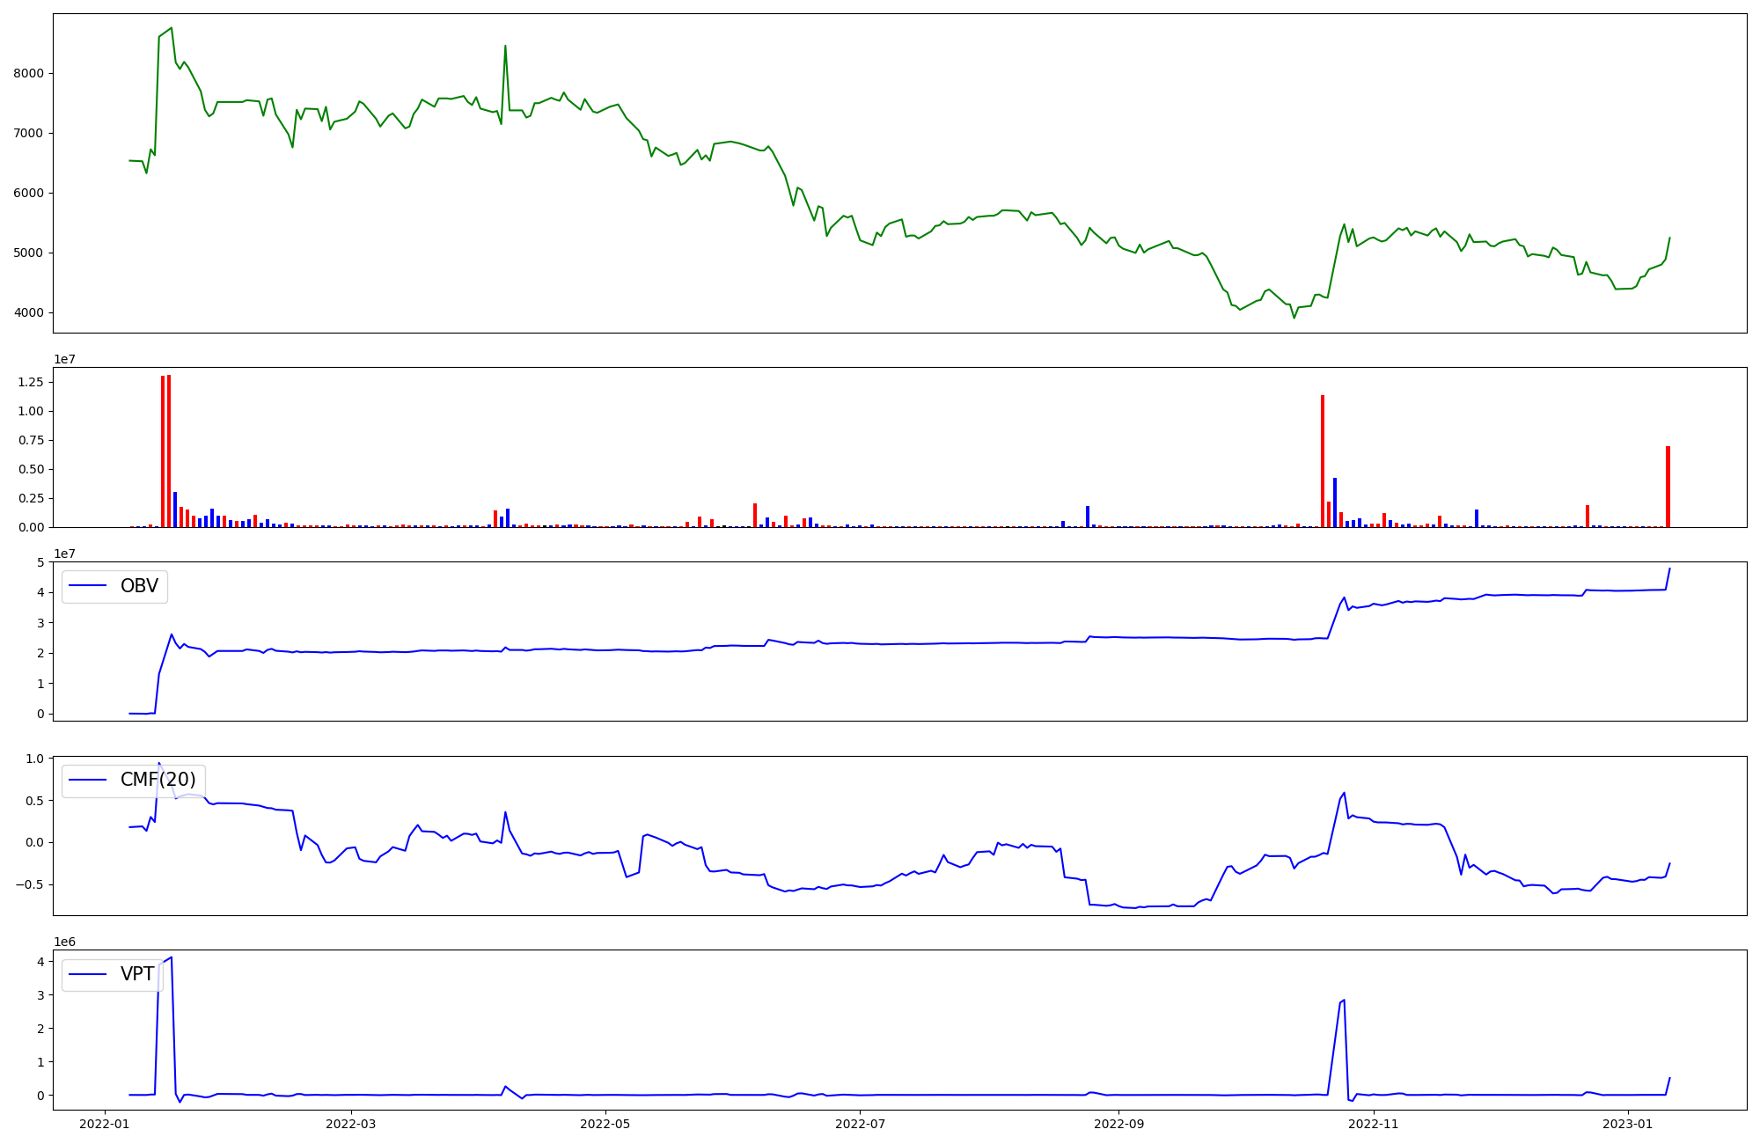Click the CMF(20) legend label
This screenshot has height=1144, width=1760.
point(158,780)
